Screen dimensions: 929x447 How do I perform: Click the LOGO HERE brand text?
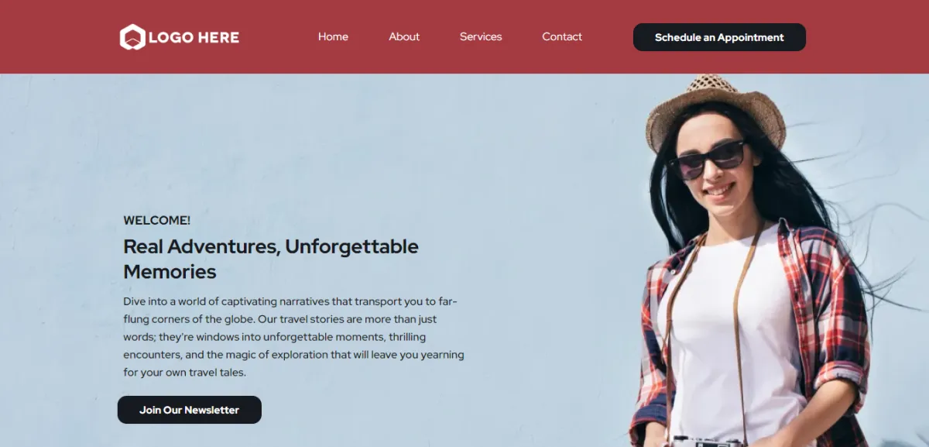194,37
